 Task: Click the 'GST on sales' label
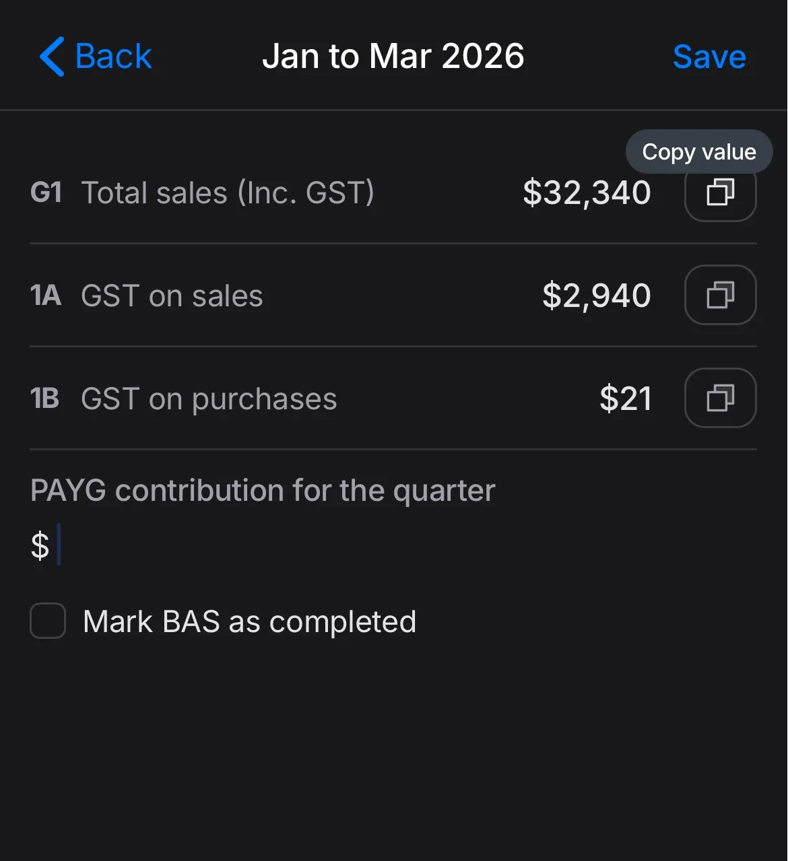coord(172,296)
